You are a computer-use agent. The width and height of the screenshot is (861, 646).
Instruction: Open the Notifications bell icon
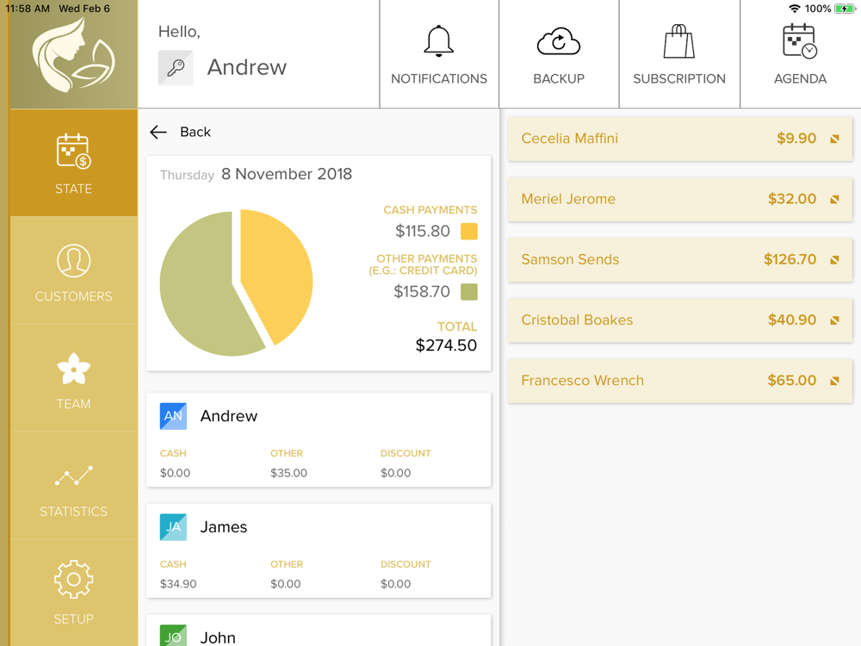point(439,41)
